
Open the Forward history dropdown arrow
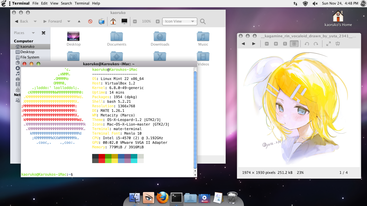point(69,21)
